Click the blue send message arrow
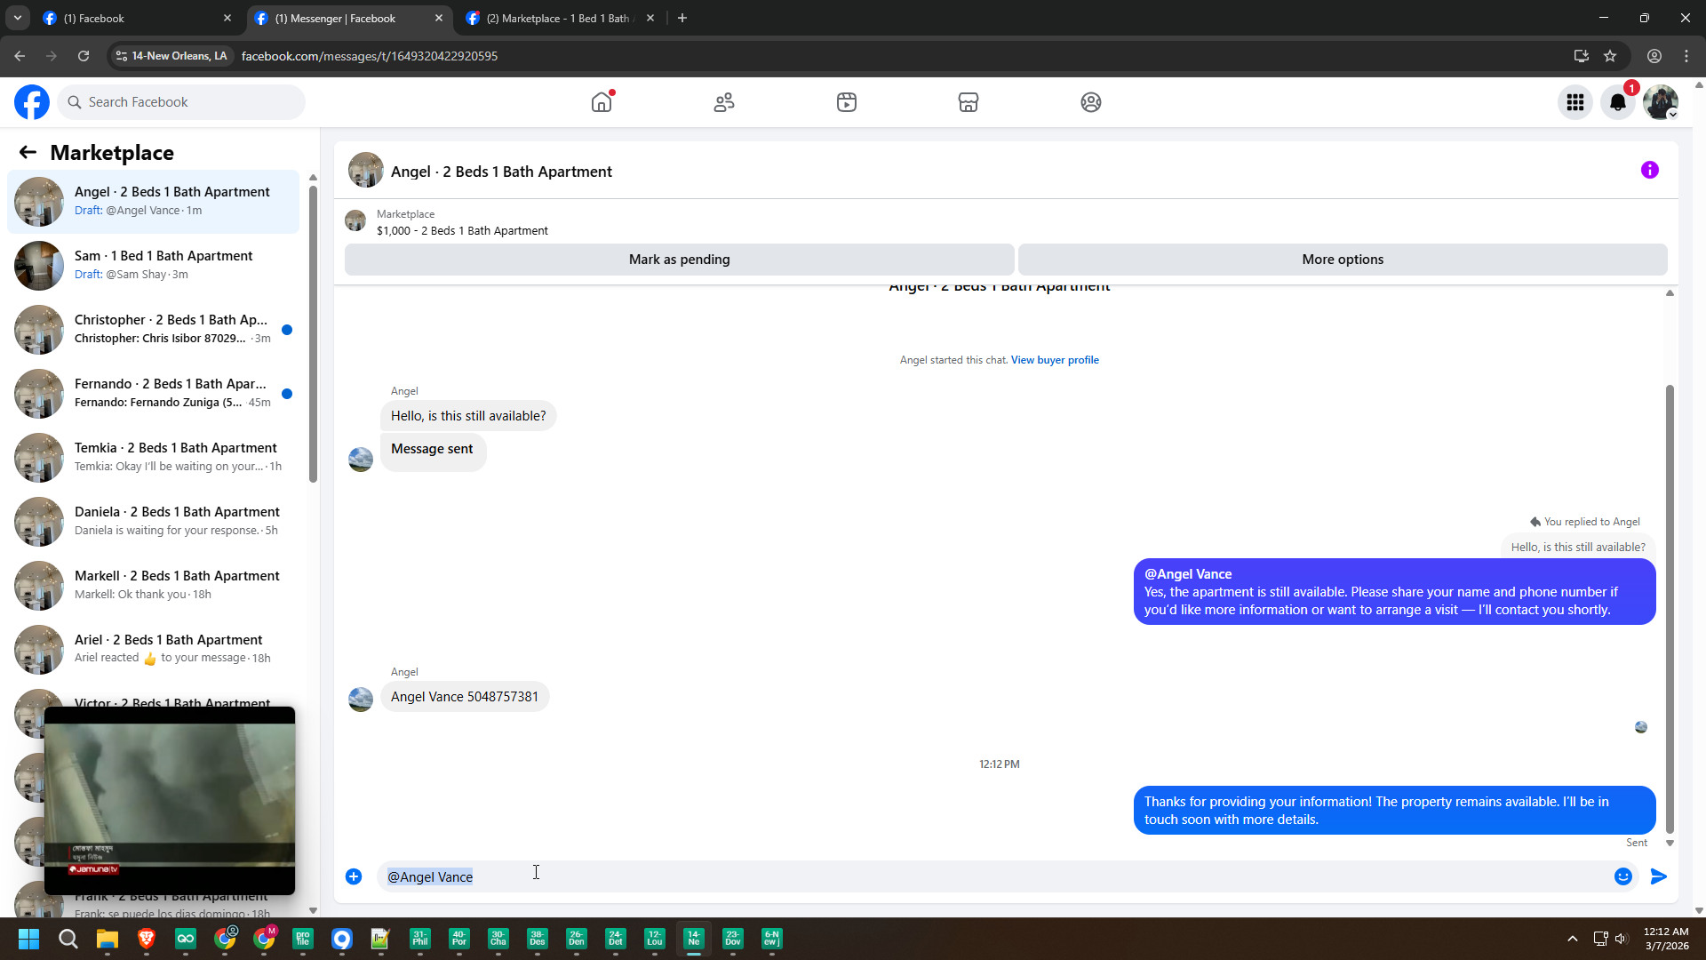The height and width of the screenshot is (960, 1706). [x=1658, y=876]
